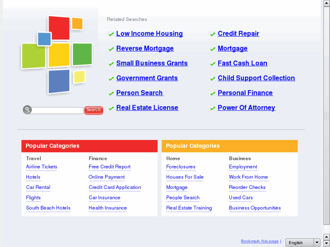The image size is (330, 247).
Task: Open the Child Support Collection link
Action: coord(256,78)
